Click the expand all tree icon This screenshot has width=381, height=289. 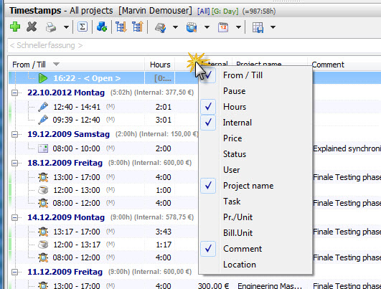click(x=121, y=27)
